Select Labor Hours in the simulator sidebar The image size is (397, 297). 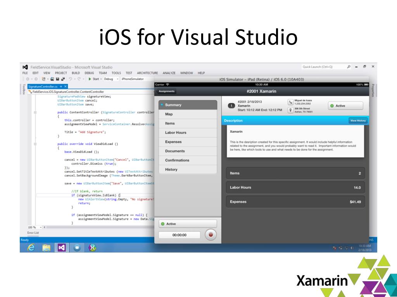[188, 133]
